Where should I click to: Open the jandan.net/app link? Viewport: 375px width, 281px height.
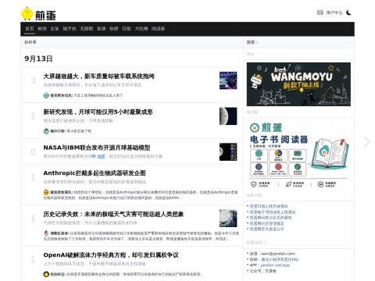275,265
